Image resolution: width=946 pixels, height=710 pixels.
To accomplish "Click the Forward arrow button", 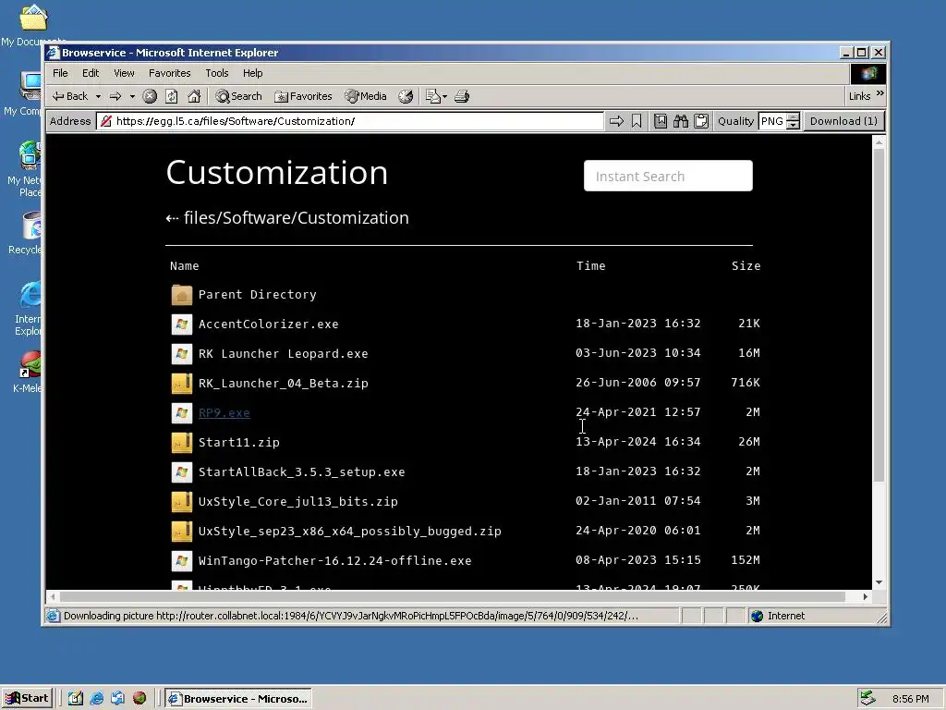I will tap(115, 96).
